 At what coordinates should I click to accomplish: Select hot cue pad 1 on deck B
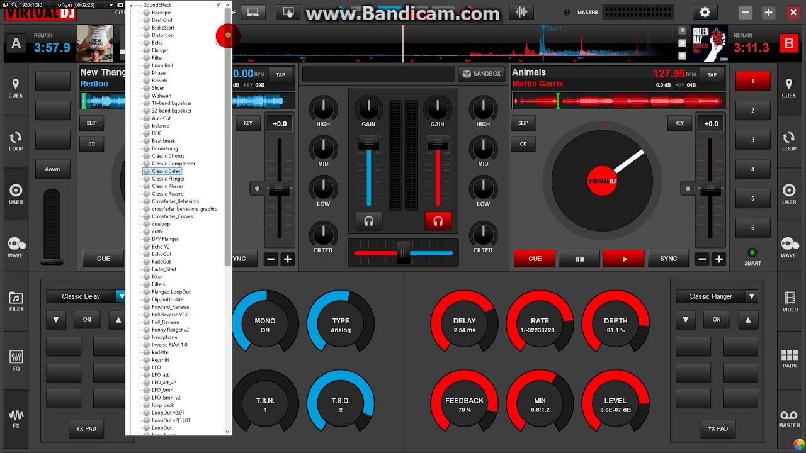coord(752,81)
